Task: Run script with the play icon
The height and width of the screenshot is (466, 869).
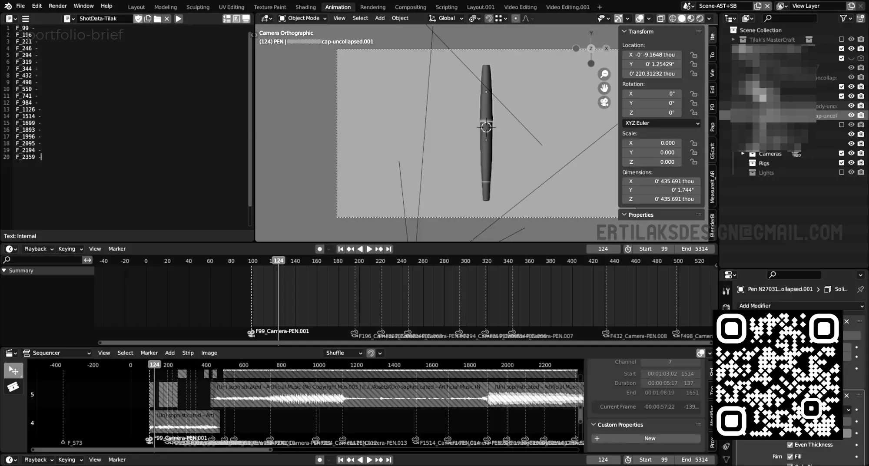Action: 178,19
